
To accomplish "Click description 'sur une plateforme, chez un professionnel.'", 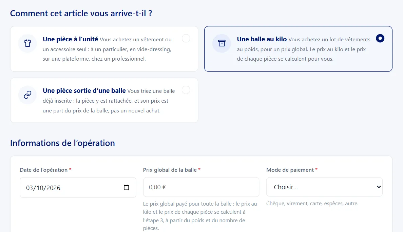I will 94,59.
